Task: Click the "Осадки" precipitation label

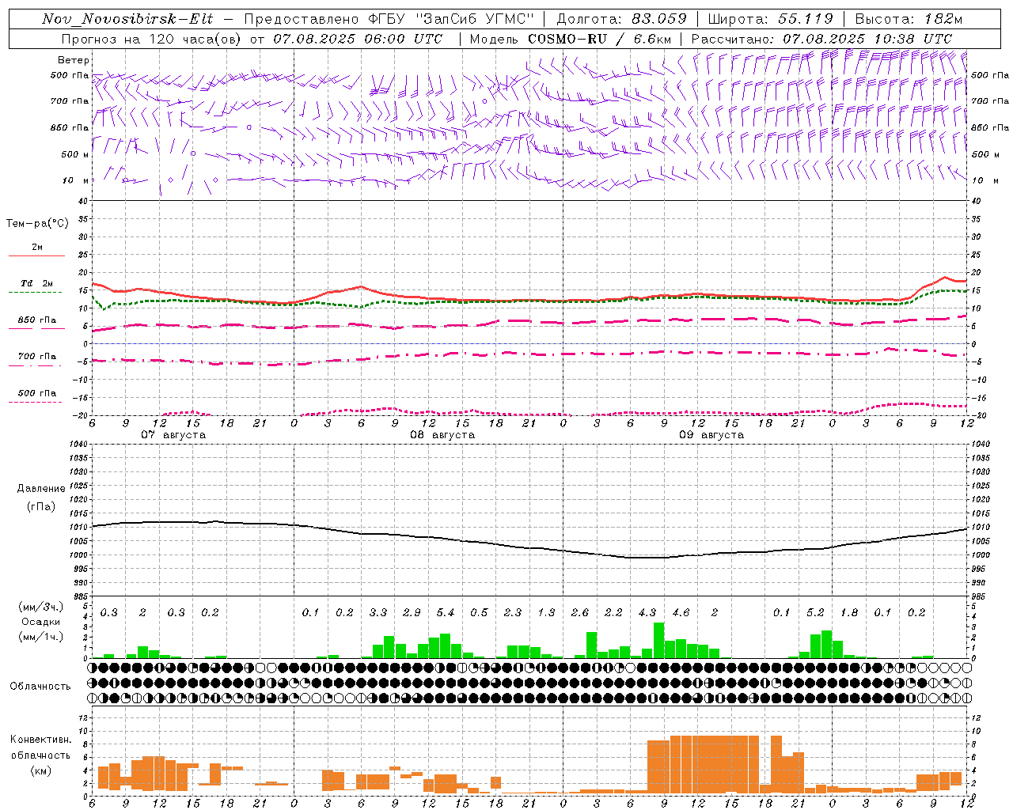Action: pos(41,622)
